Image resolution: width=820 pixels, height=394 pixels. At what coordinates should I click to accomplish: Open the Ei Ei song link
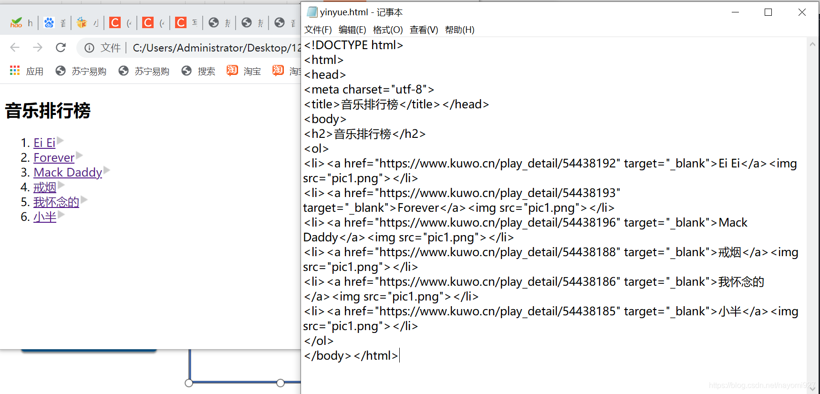44,143
